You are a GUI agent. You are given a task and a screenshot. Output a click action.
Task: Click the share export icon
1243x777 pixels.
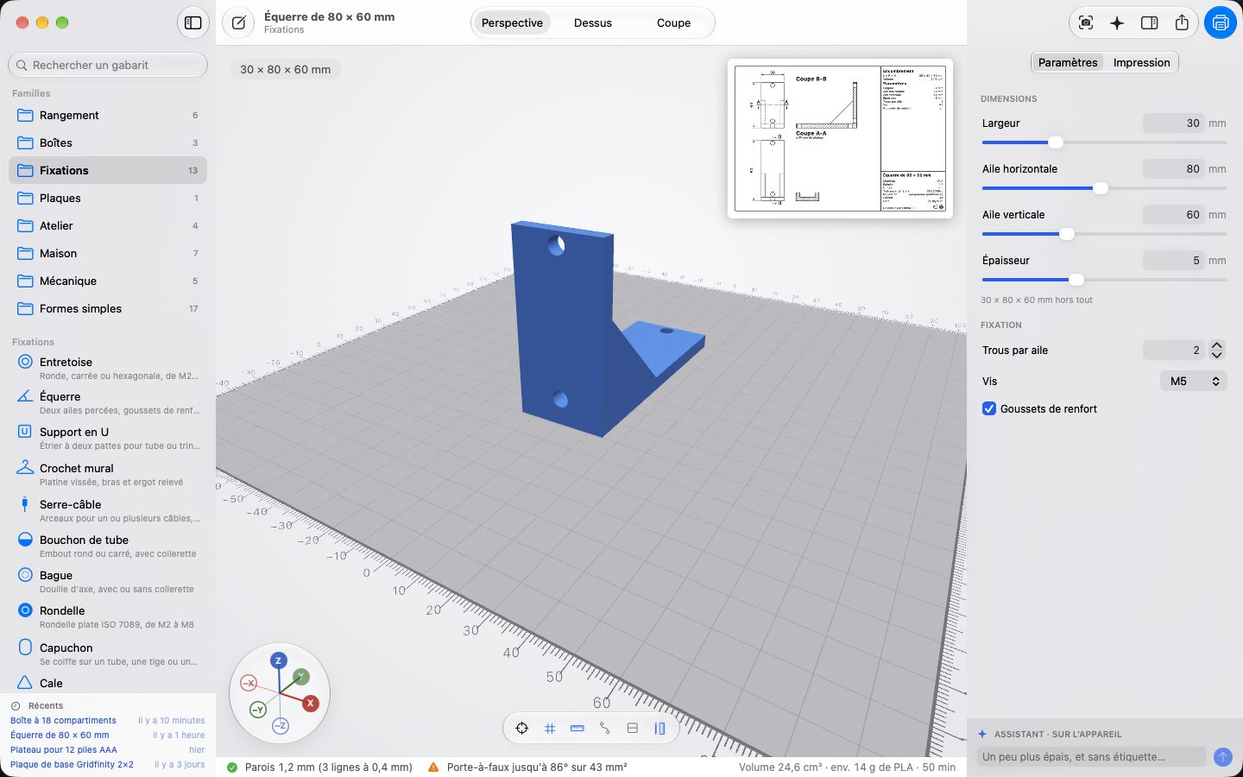click(x=1182, y=23)
